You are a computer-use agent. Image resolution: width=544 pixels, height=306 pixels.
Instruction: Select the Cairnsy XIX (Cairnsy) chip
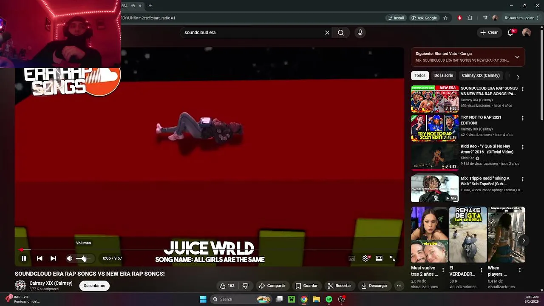pos(481,75)
